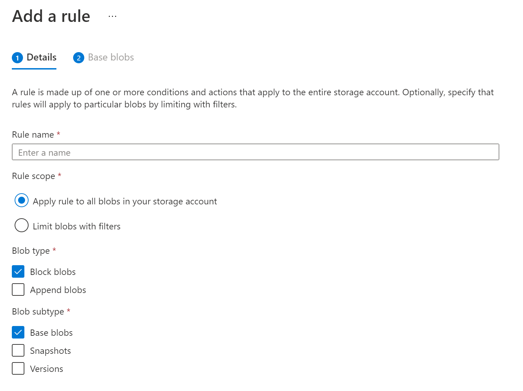This screenshot has height=391, width=523.
Task: Select the apply rule to all blobs radio button
Action: 22,201
